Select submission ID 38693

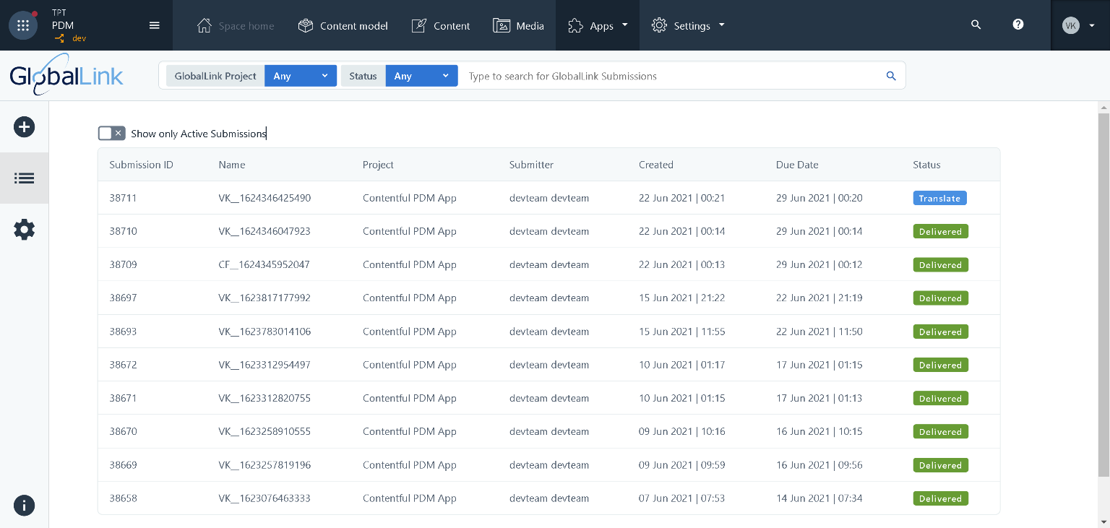tap(123, 332)
